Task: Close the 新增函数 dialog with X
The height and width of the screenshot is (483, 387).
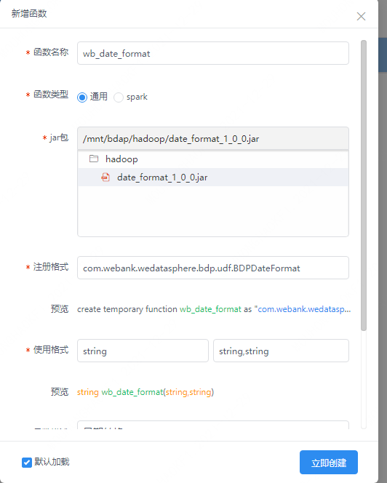Action: 361,16
